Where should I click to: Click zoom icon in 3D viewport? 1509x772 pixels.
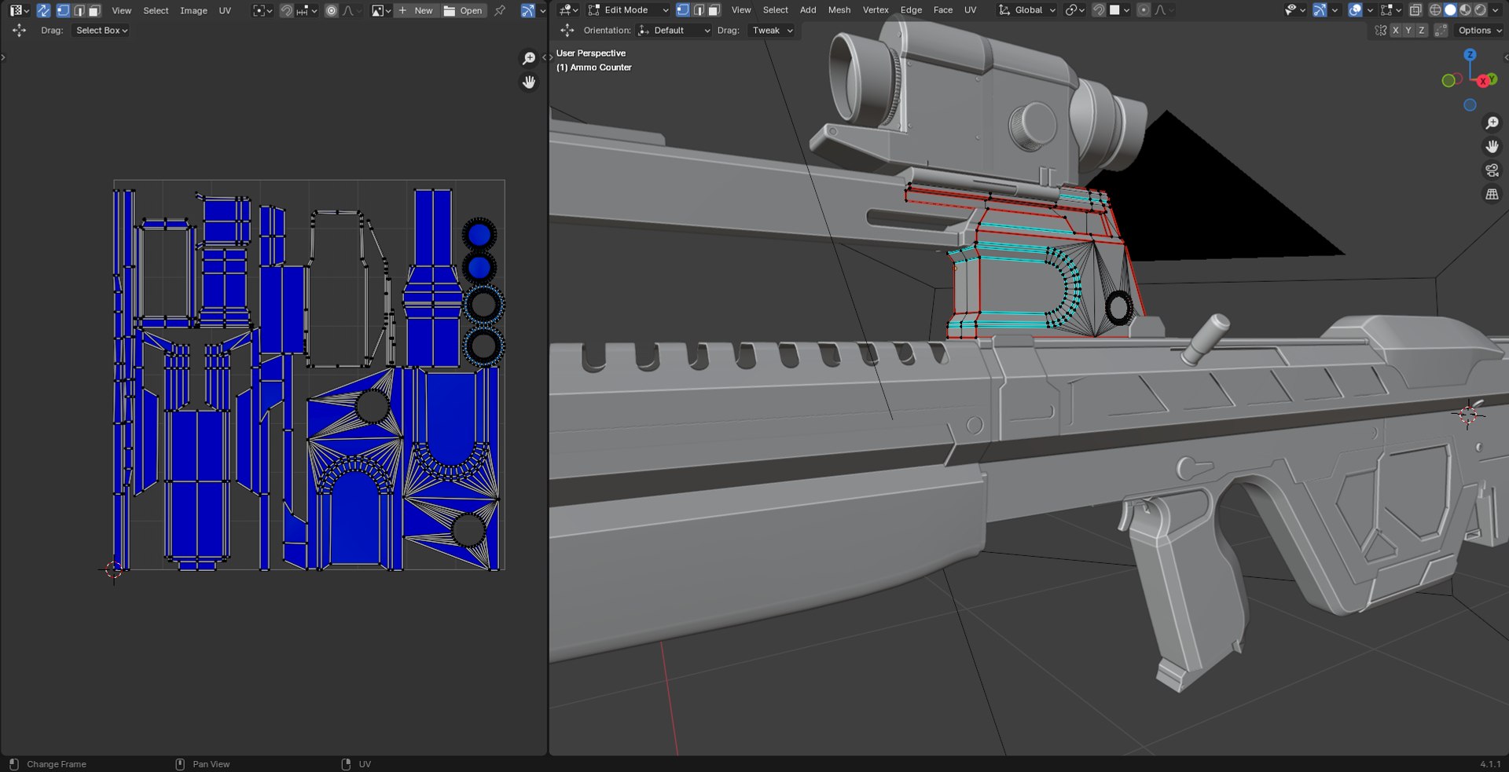click(1492, 123)
